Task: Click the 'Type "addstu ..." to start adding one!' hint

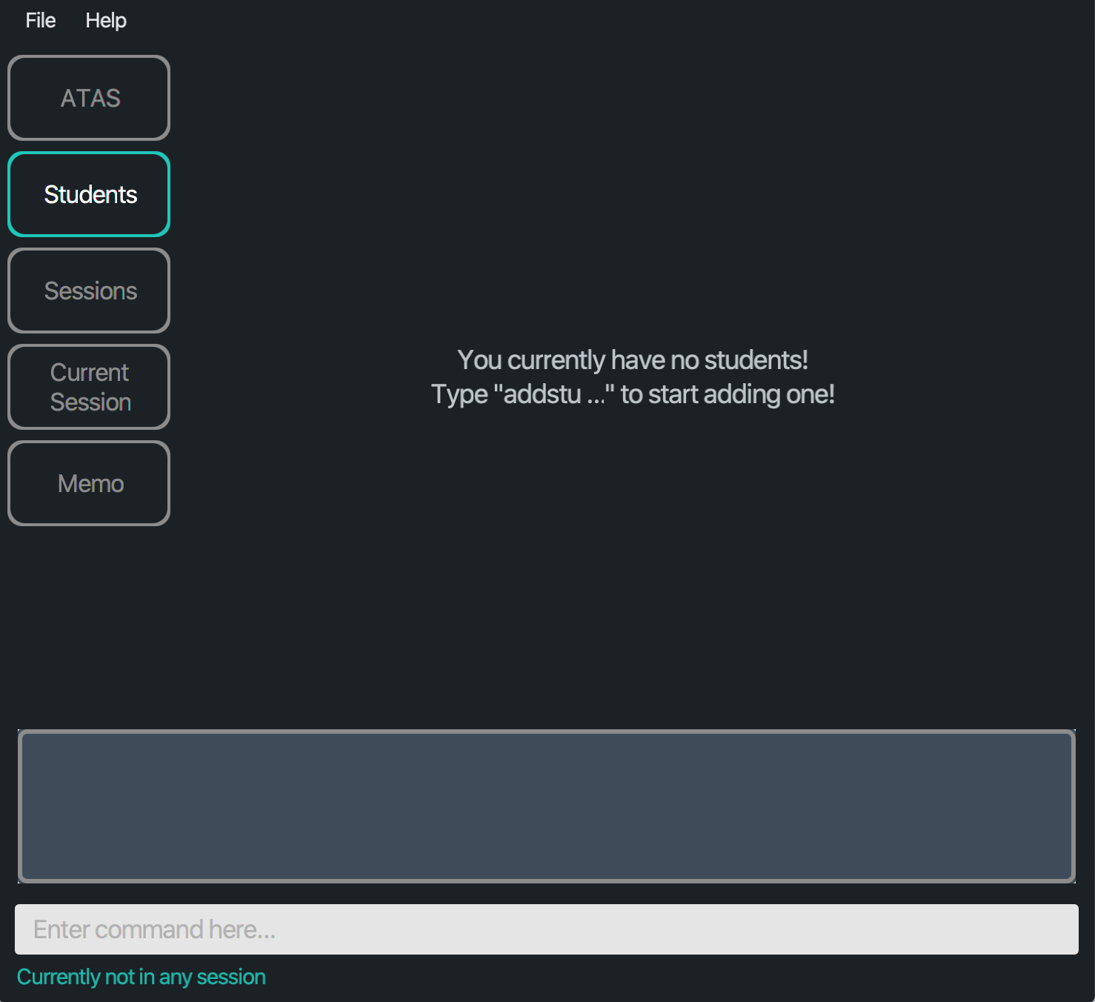Action: point(633,394)
